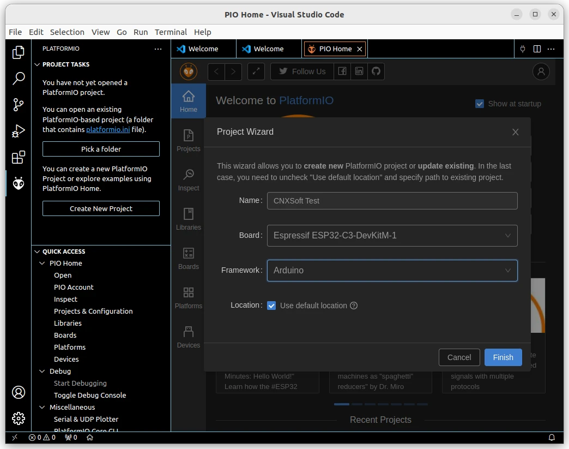Open the Manage gear icon

[18, 418]
